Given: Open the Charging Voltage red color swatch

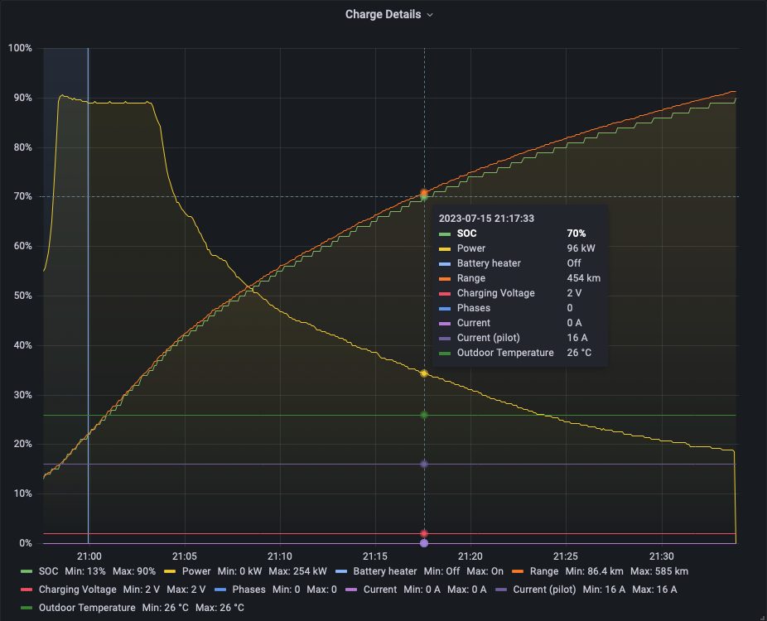Looking at the screenshot, I should tap(27, 590).
